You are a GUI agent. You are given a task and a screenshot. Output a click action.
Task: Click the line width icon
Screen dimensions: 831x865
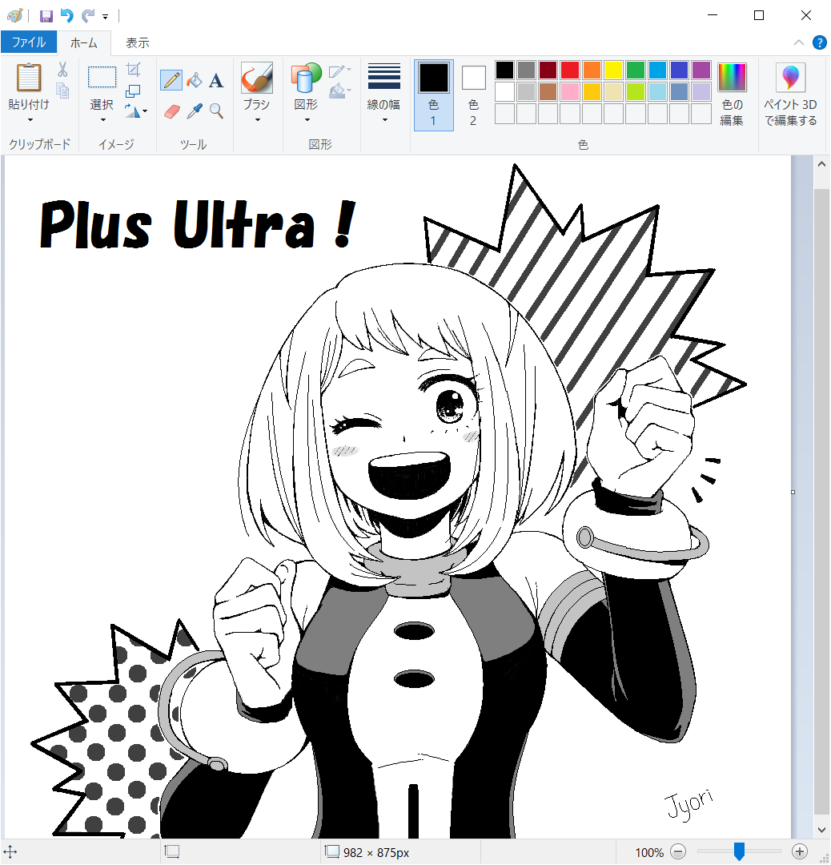click(383, 76)
